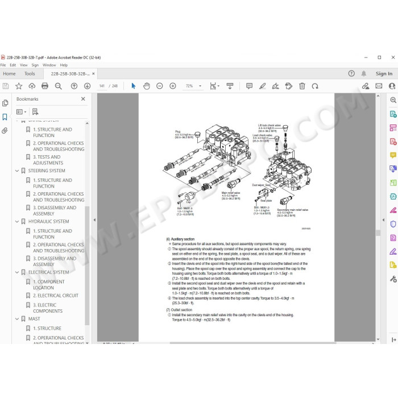Zoom out with minus circle icon
The height and width of the screenshot is (398, 398).
pyautogui.click(x=159, y=86)
